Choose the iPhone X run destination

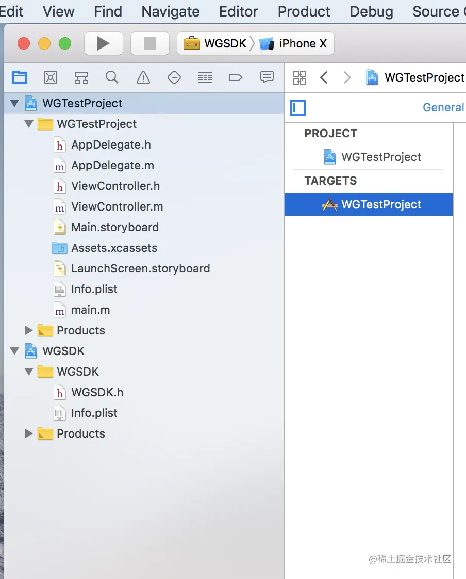(x=294, y=43)
